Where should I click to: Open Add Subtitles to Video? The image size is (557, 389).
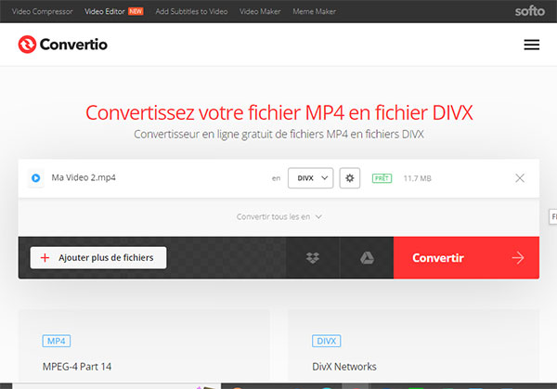click(191, 11)
